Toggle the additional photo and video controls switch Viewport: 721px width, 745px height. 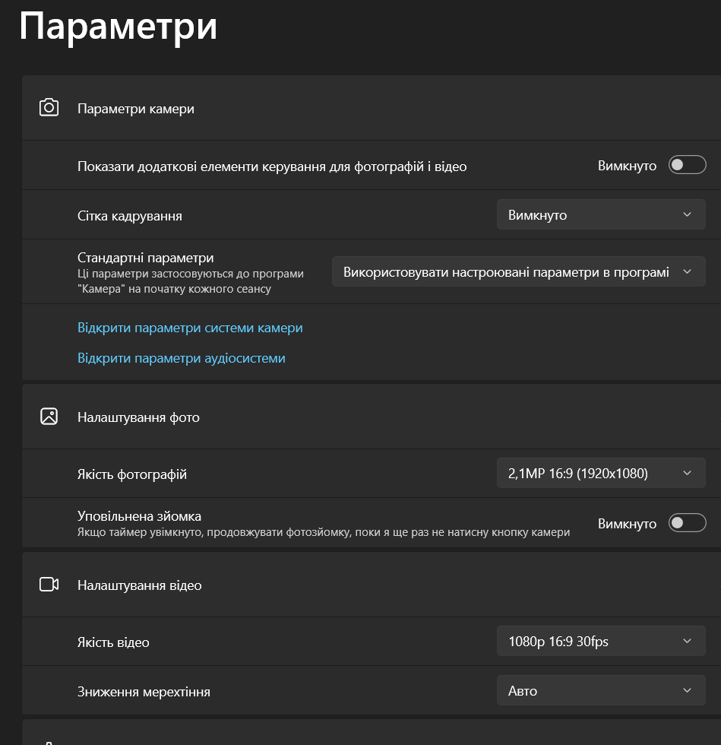coord(688,165)
